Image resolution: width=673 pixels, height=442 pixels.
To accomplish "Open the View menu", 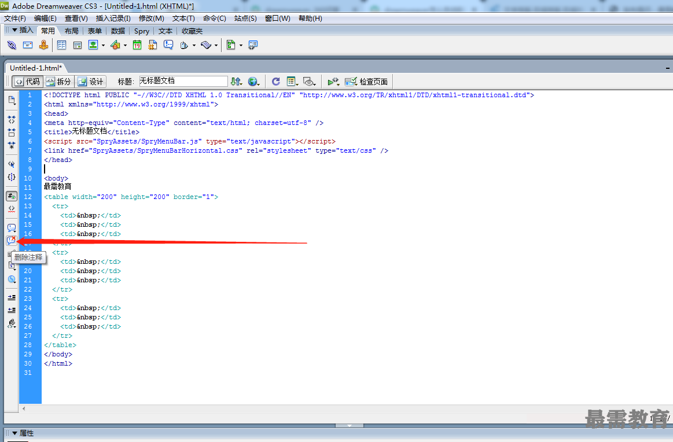I will pos(76,18).
